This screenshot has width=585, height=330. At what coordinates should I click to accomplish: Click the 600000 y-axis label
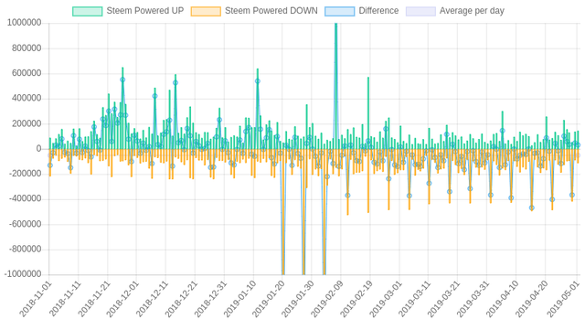point(27,73)
